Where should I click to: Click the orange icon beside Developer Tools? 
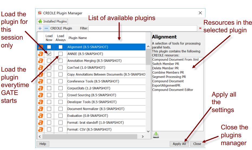click(41, 102)
